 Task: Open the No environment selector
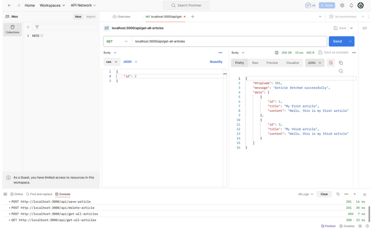click(346, 17)
